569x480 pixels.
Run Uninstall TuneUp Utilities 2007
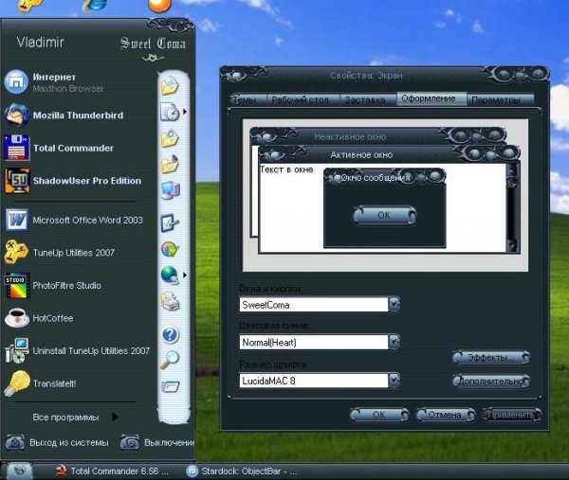[78, 350]
